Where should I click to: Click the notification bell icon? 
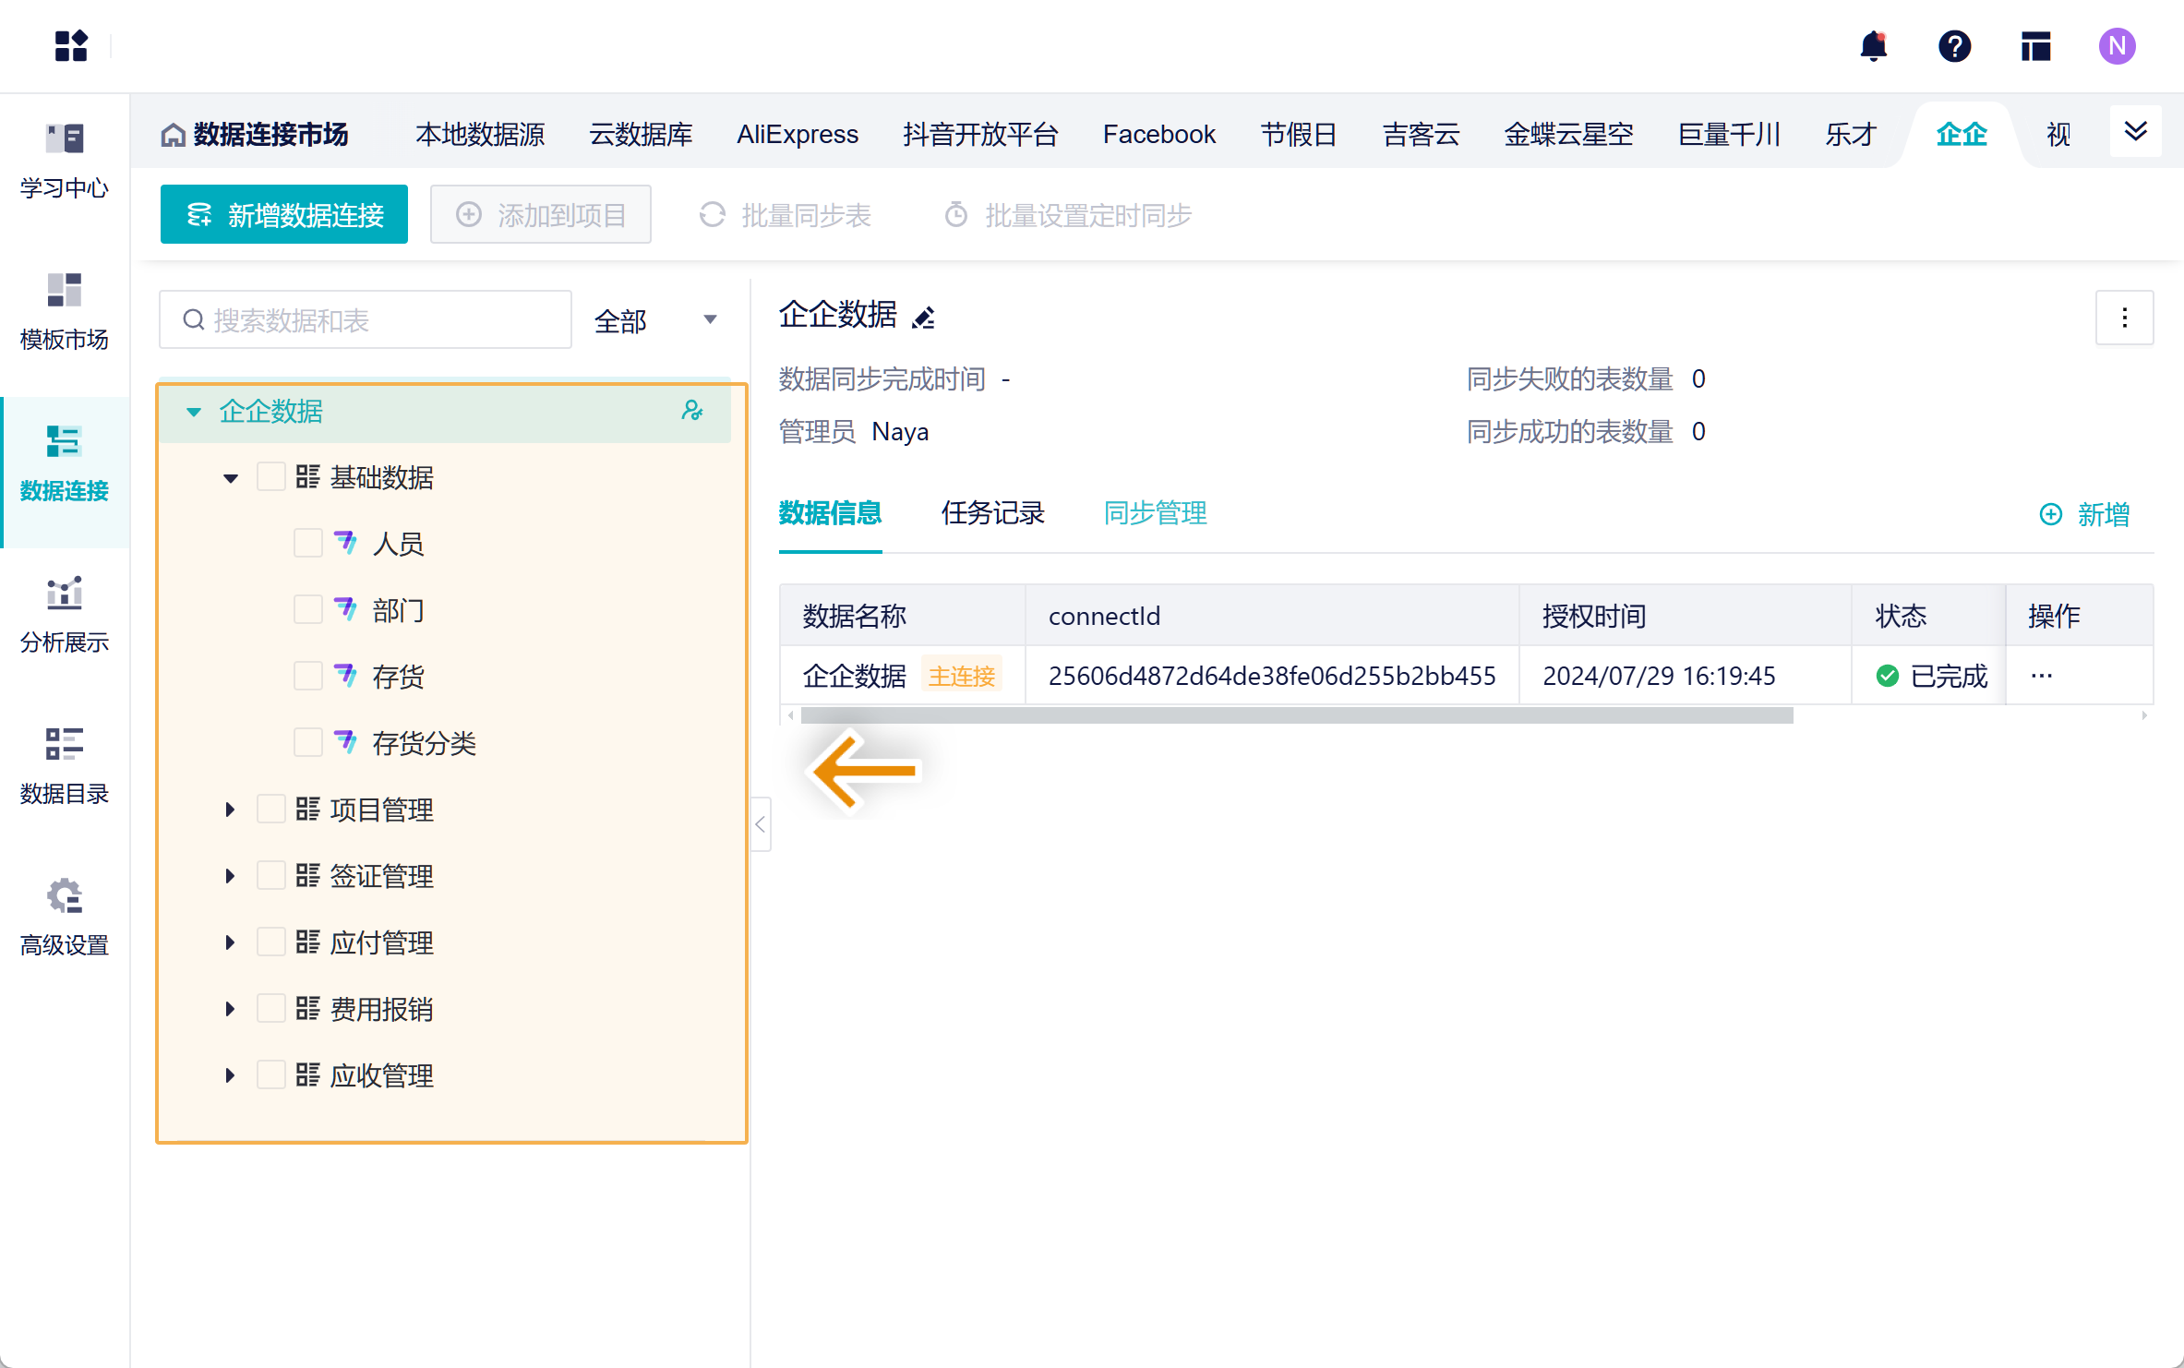coord(1873,45)
